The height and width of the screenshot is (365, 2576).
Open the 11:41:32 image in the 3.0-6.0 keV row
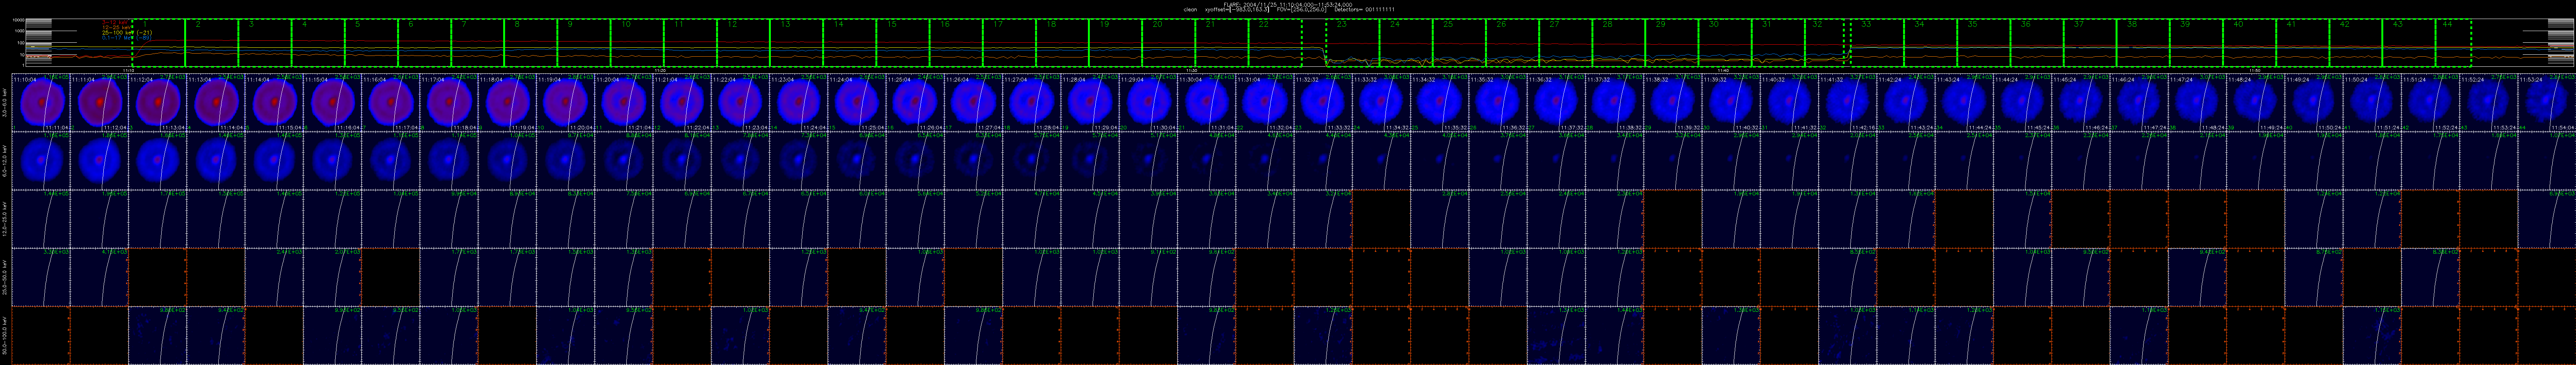click(x=1847, y=102)
